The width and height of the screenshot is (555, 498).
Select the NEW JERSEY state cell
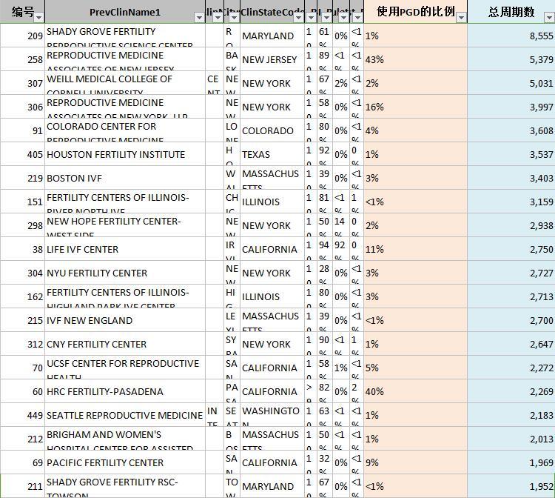point(272,59)
